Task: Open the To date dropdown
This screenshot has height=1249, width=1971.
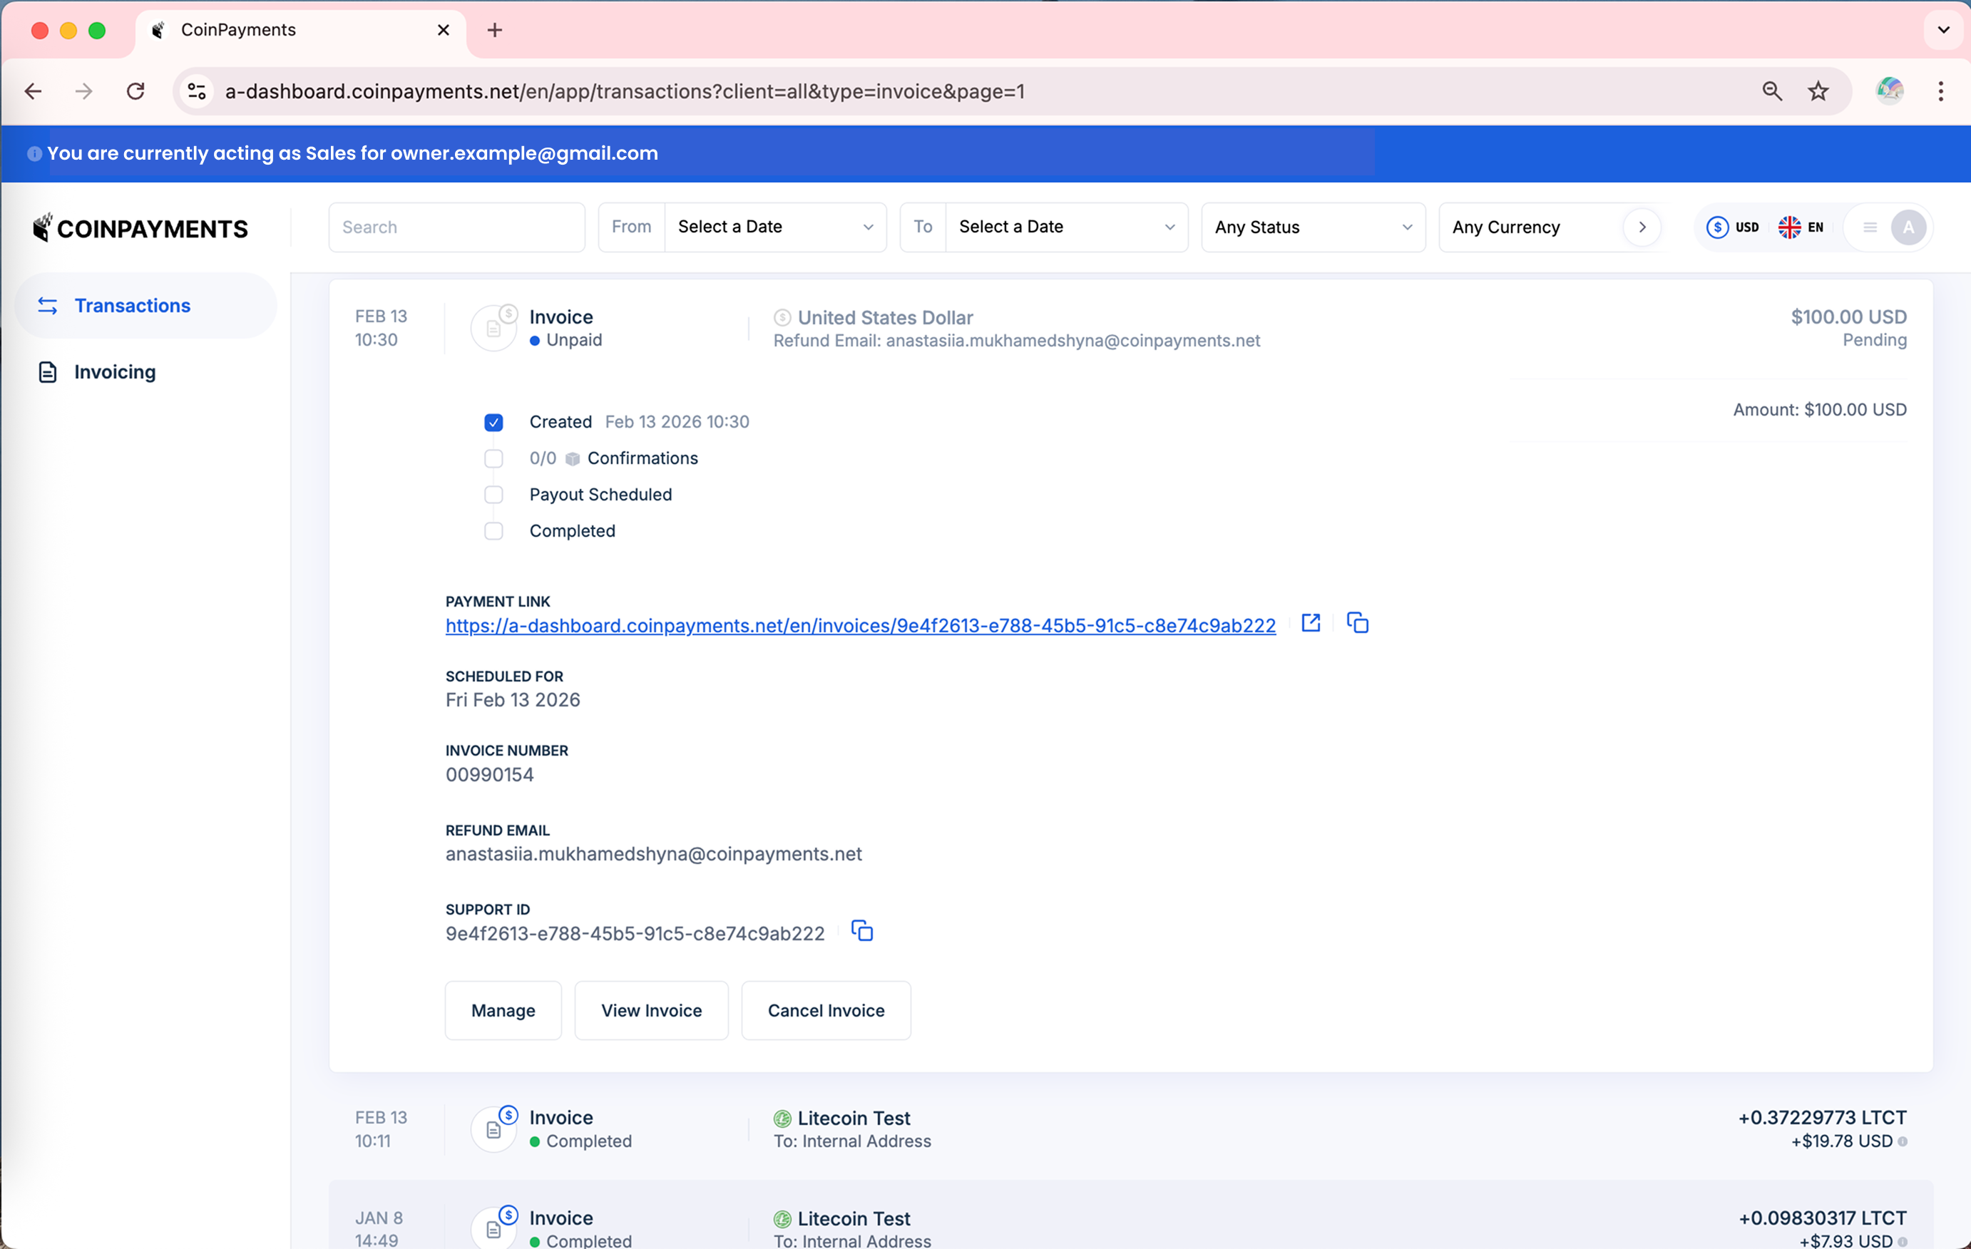Action: (x=1067, y=227)
